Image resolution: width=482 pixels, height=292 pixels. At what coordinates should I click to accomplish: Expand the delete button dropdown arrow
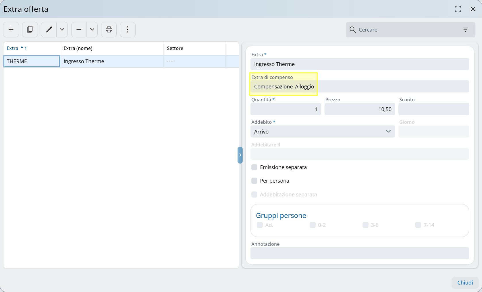point(92,30)
